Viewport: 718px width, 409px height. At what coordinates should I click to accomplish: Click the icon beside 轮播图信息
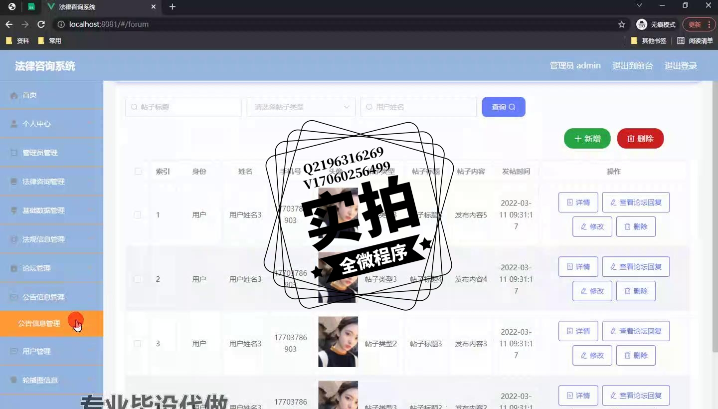[x=14, y=380]
